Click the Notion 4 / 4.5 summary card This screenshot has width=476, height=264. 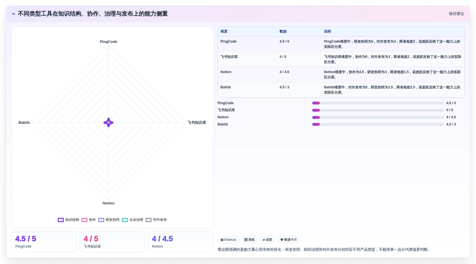tap(181, 242)
